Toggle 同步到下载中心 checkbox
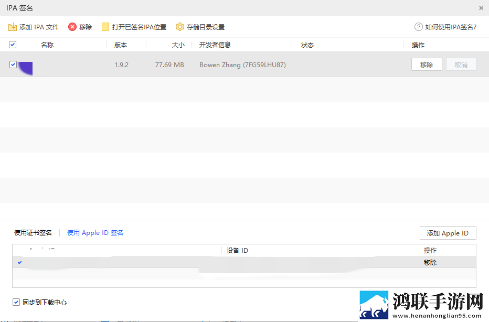Screen dimensions: 489x322 (x=16, y=302)
